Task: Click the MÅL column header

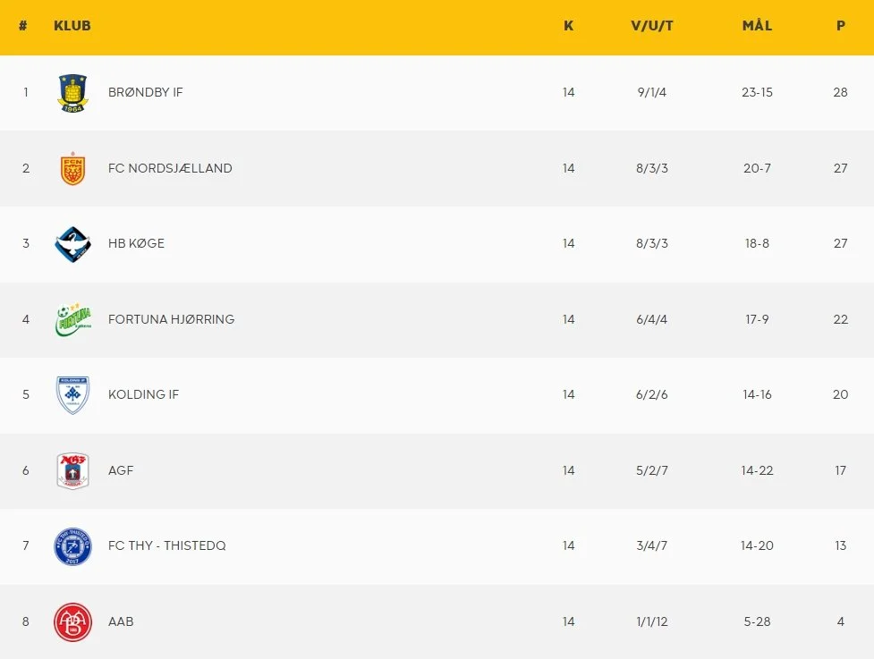Action: click(757, 26)
